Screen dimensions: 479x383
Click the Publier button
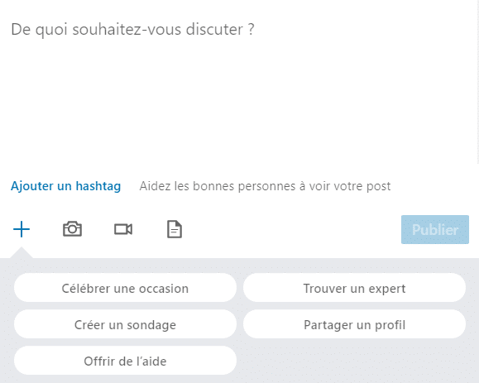point(435,229)
